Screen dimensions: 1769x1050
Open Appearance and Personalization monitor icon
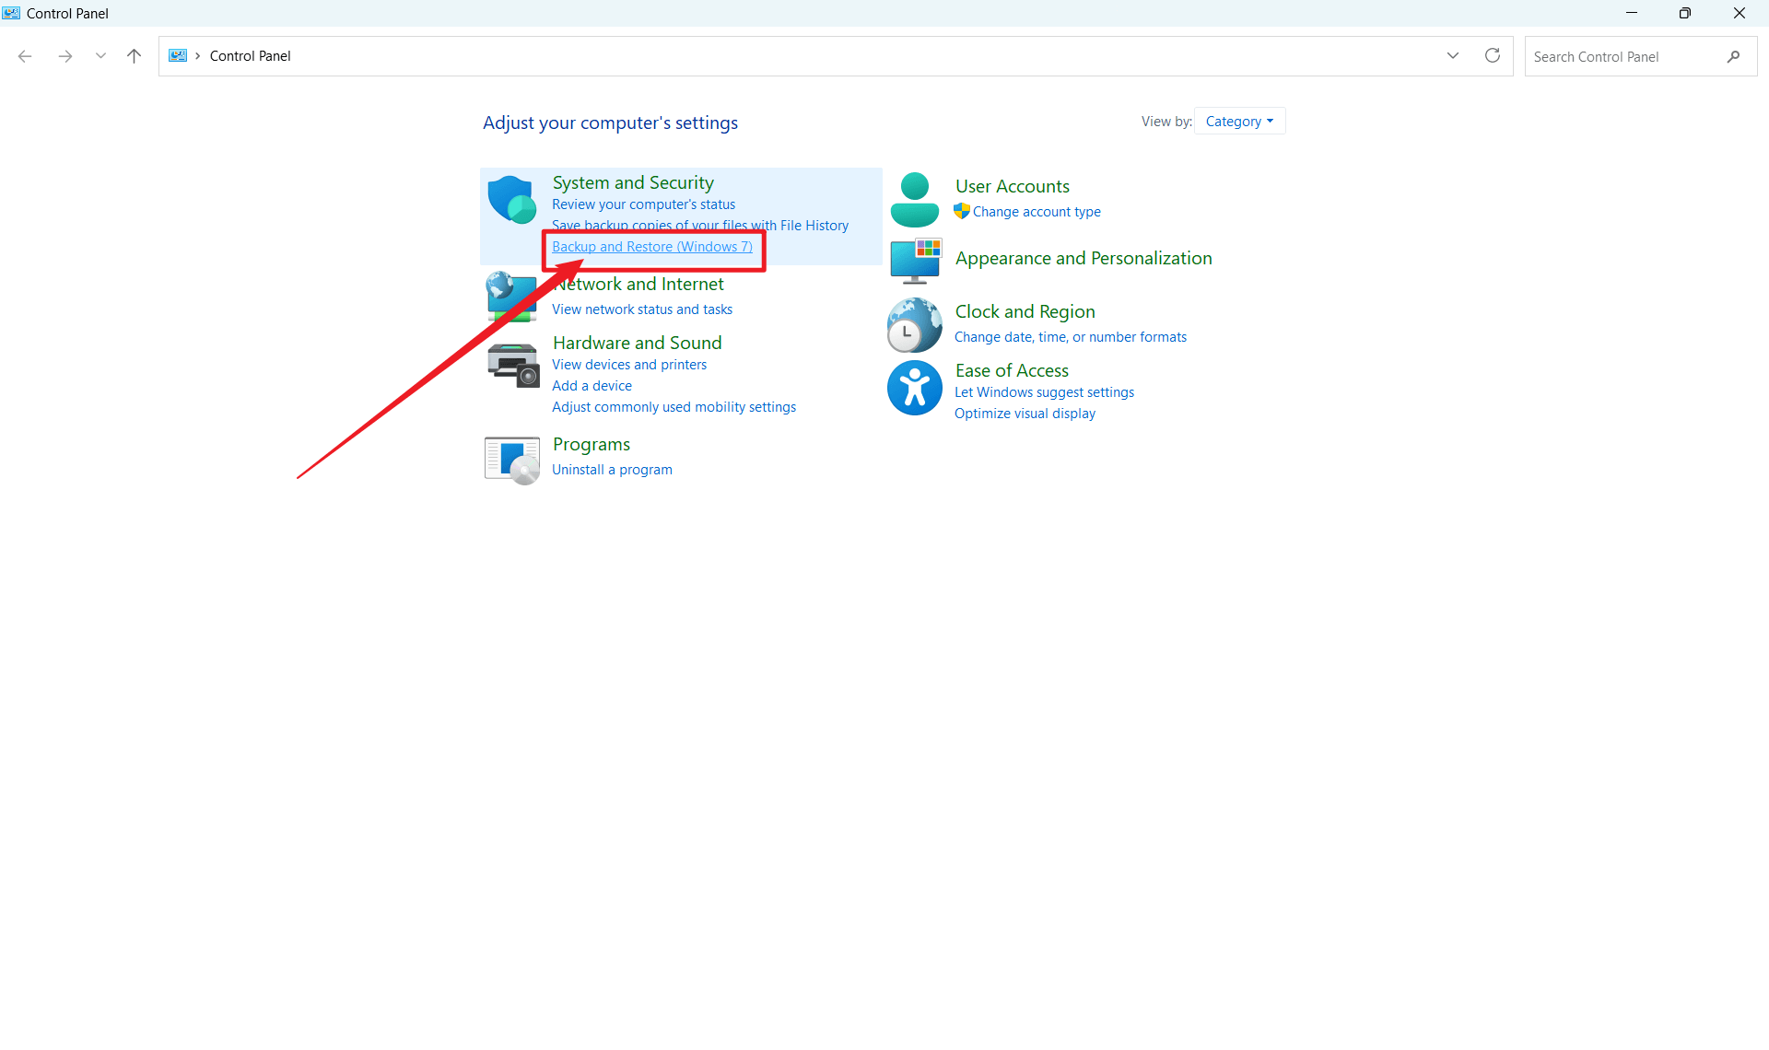click(x=916, y=261)
